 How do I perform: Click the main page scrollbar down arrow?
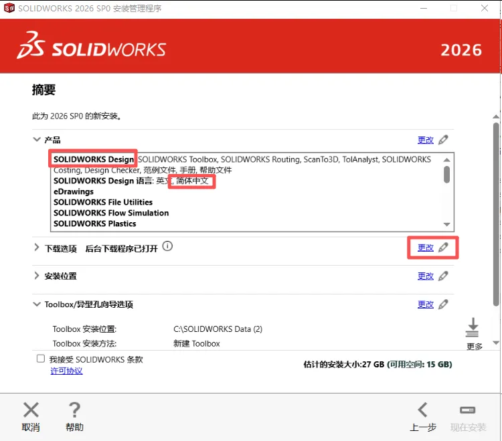coord(496,343)
